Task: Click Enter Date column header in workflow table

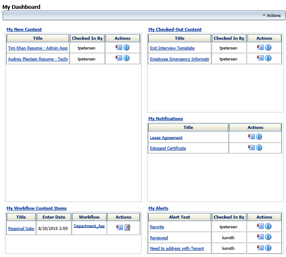Action: coord(54,217)
